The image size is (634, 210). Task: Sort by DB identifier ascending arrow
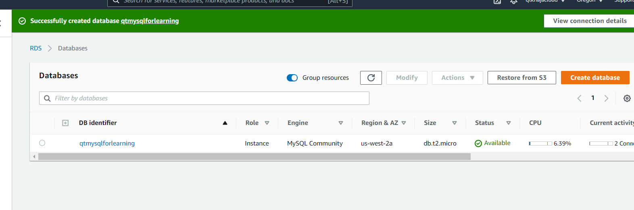click(x=225, y=123)
